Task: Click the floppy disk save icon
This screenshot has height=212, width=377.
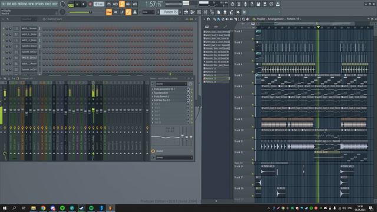Action: point(258,4)
